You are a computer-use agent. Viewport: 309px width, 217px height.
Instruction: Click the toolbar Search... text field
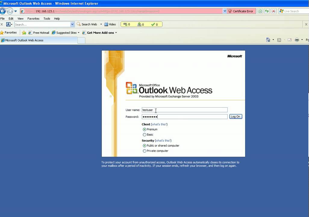(x=42, y=24)
